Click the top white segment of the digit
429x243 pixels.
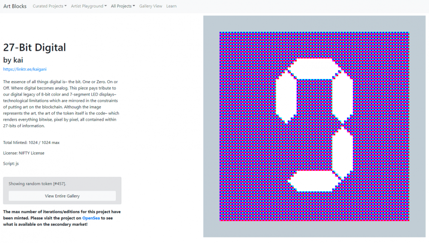pyautogui.click(x=314, y=69)
